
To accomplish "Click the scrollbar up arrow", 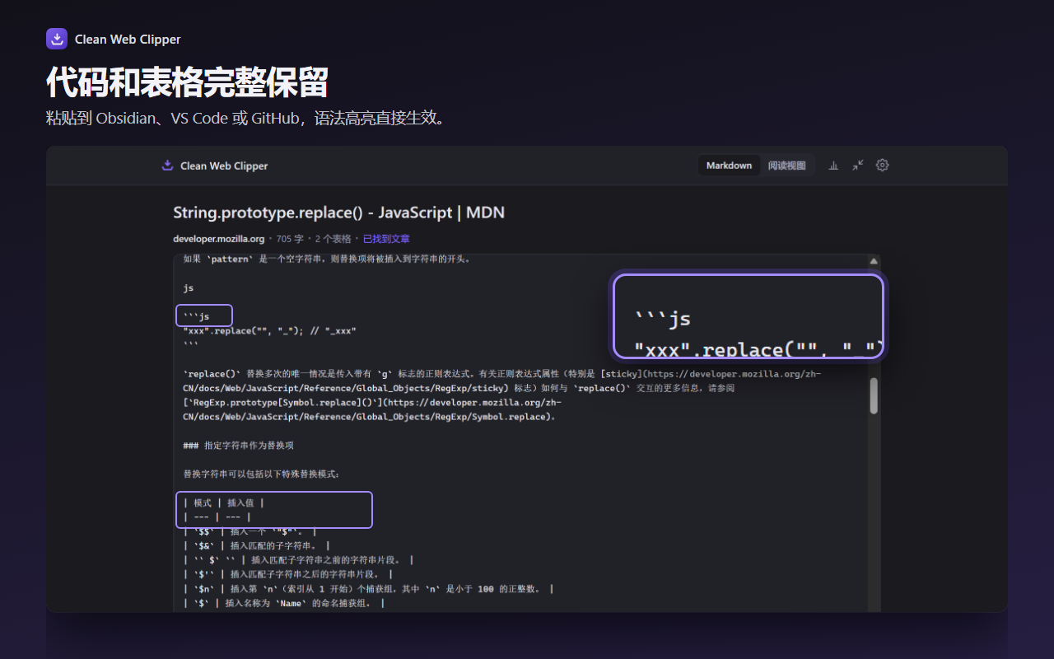I will pos(874,261).
